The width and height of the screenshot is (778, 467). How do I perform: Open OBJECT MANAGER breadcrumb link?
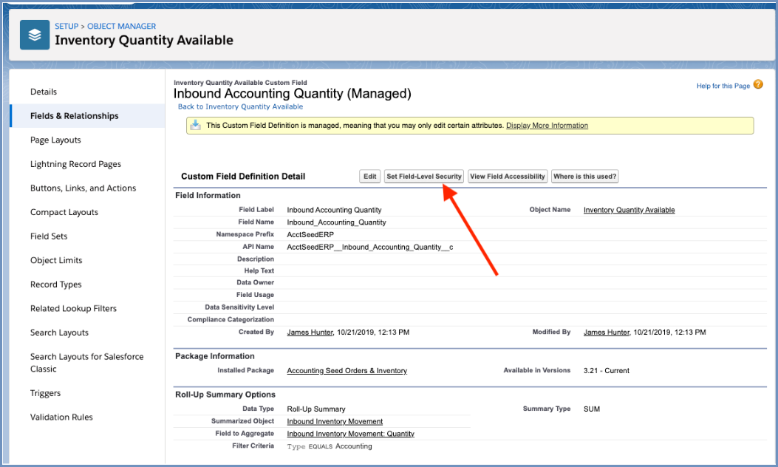(122, 27)
